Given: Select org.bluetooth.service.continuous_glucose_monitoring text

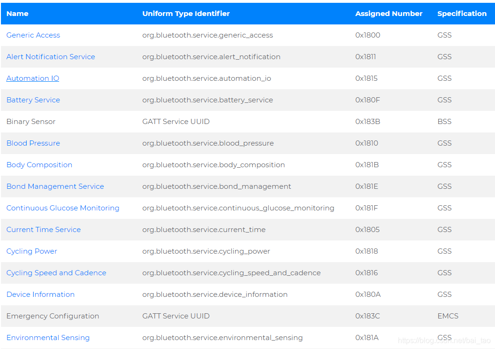Looking at the screenshot, I should point(238,208).
